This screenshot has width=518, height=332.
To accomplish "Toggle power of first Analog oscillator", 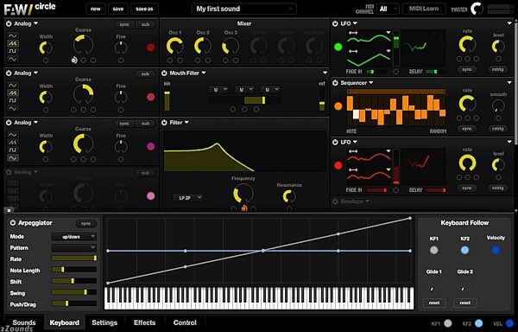I will [x=9, y=23].
